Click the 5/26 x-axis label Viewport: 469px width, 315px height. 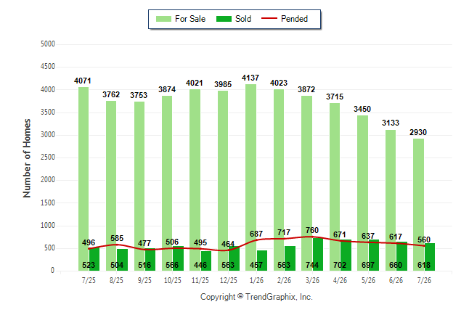(368, 280)
